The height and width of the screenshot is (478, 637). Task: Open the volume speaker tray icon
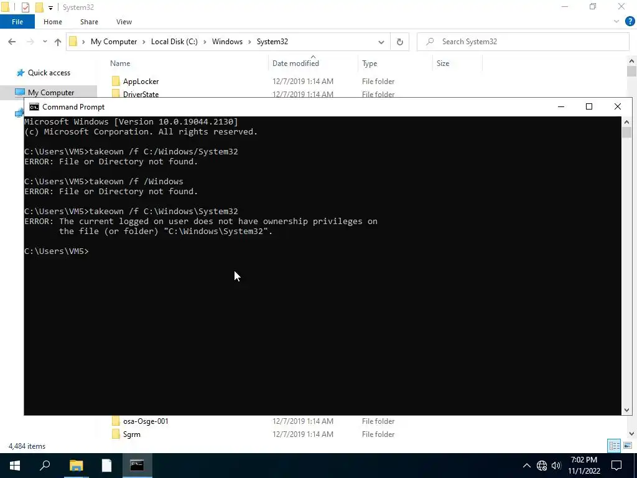point(556,466)
